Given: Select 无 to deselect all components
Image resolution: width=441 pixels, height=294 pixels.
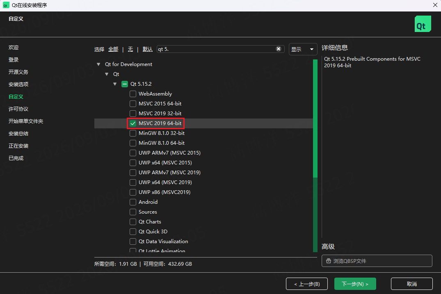Looking at the screenshot, I should click(130, 50).
